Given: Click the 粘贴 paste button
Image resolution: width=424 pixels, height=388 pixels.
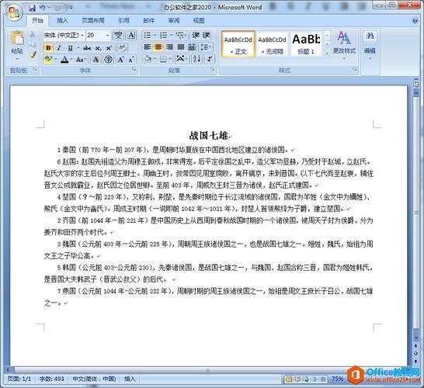Looking at the screenshot, I should (x=17, y=45).
